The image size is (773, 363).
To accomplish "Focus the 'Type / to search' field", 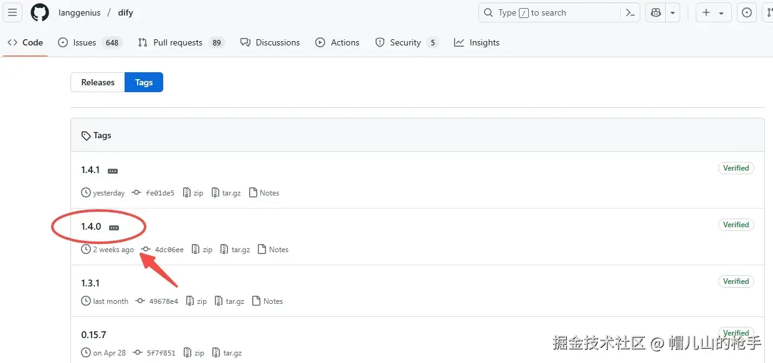I will (559, 12).
